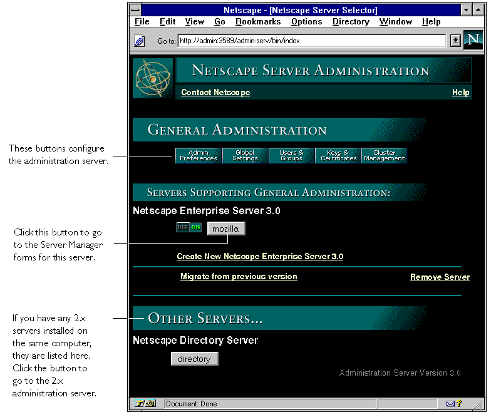This screenshot has width=491, height=417.
Task: Open the Options menu
Action: pos(307,21)
